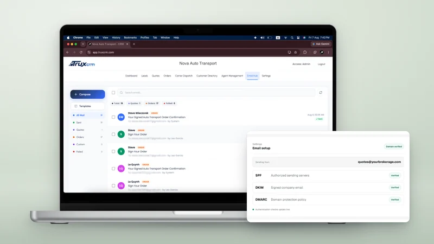Click LQ avatar on Le Quynh confirmation email
The width and height of the screenshot is (434, 244).
coord(121,169)
